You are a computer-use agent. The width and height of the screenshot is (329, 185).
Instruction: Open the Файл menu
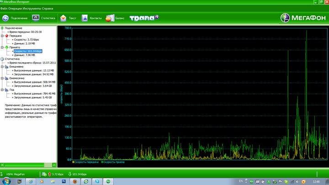coord(4,9)
